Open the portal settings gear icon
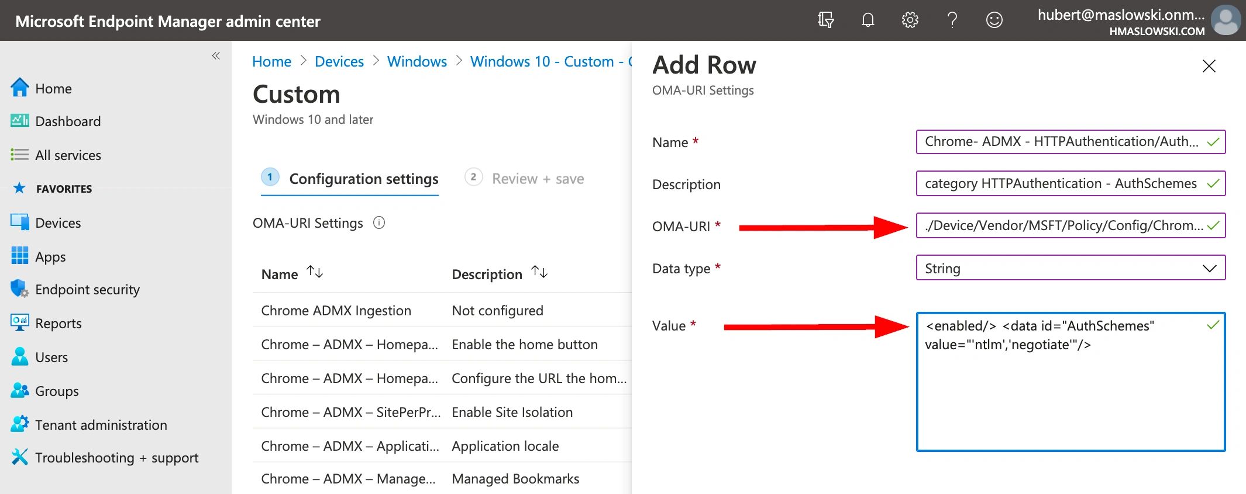1246x494 pixels. point(910,20)
